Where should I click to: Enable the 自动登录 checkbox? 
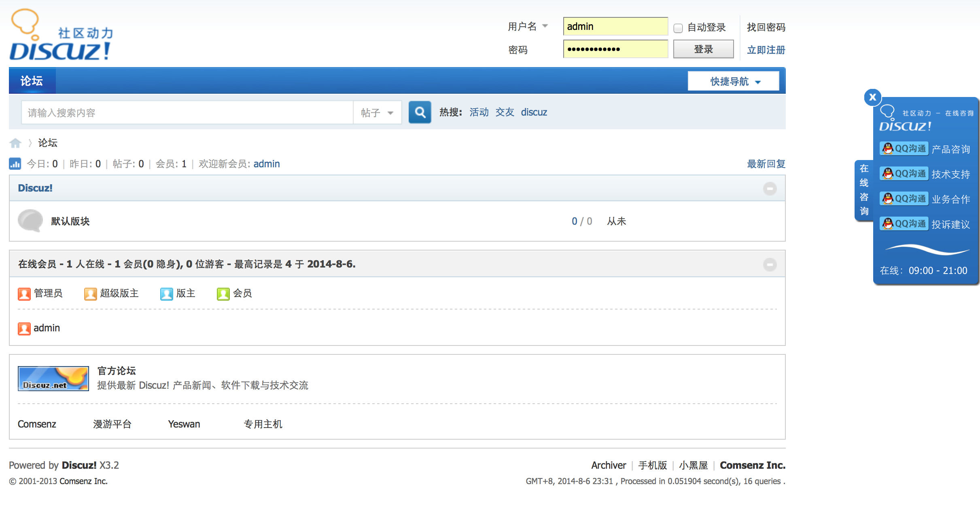click(x=678, y=27)
